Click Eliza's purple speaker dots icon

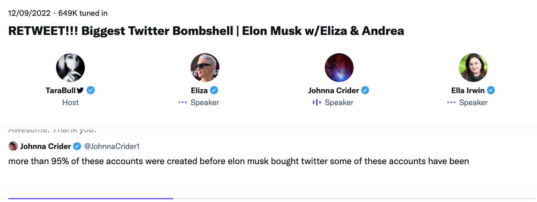point(182,103)
